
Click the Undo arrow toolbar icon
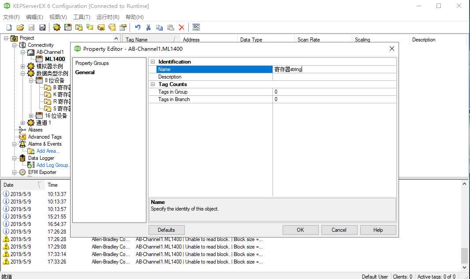(138, 27)
